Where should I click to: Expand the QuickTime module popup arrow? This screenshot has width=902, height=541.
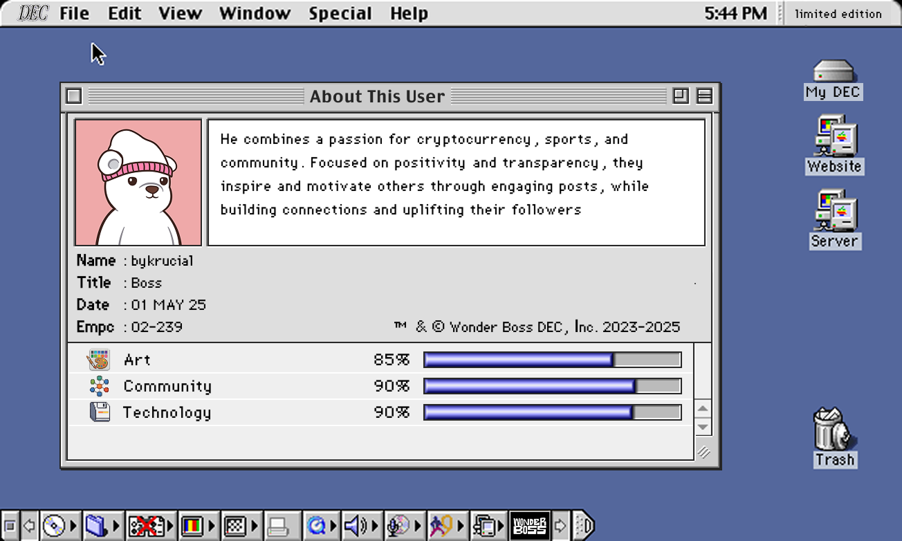tap(333, 527)
